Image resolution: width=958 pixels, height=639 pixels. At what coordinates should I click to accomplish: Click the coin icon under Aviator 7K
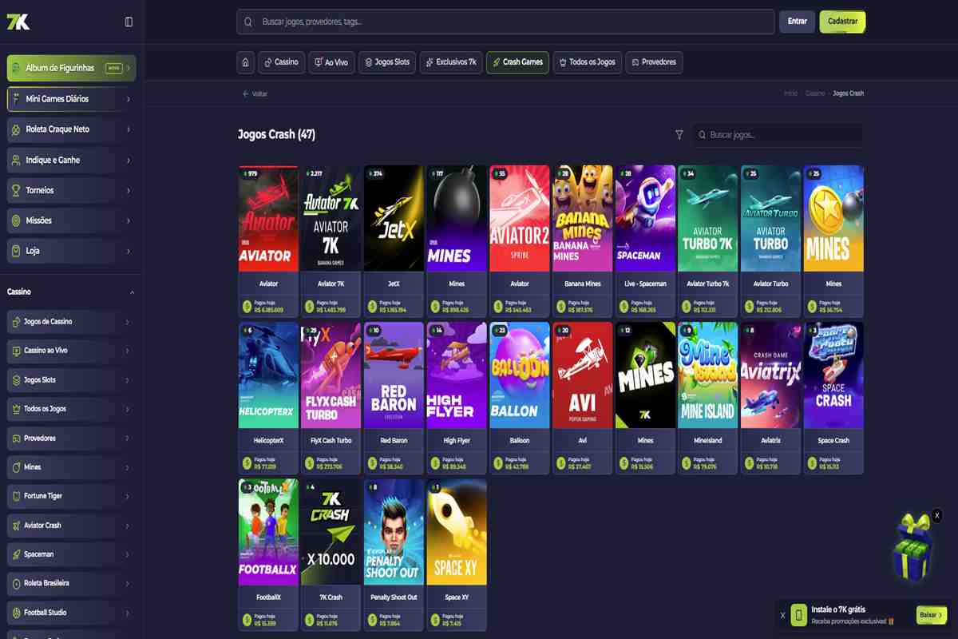click(309, 306)
